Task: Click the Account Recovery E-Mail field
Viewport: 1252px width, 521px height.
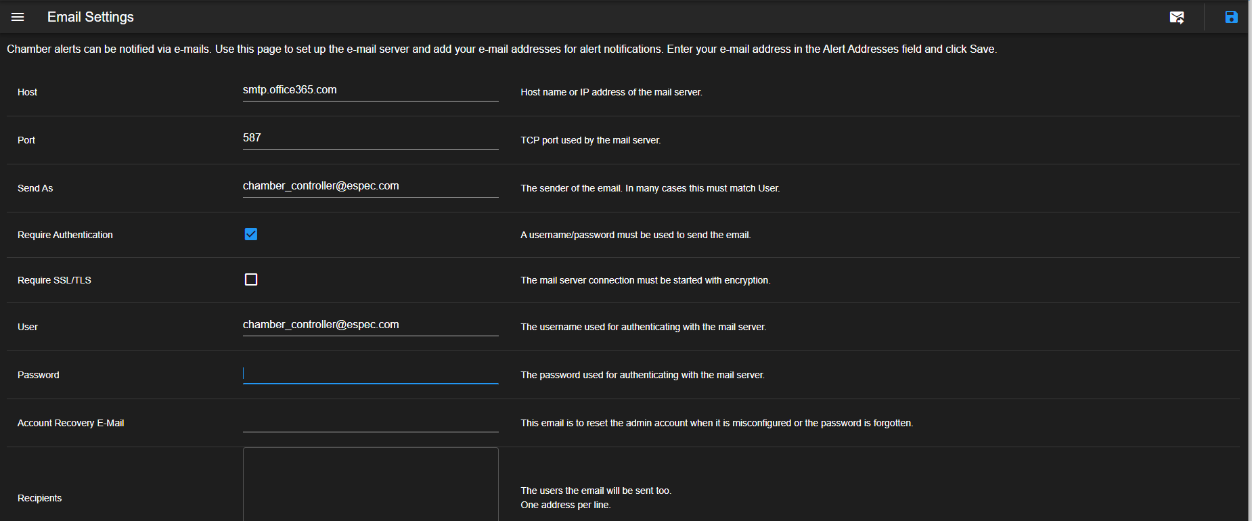Action: click(x=371, y=421)
